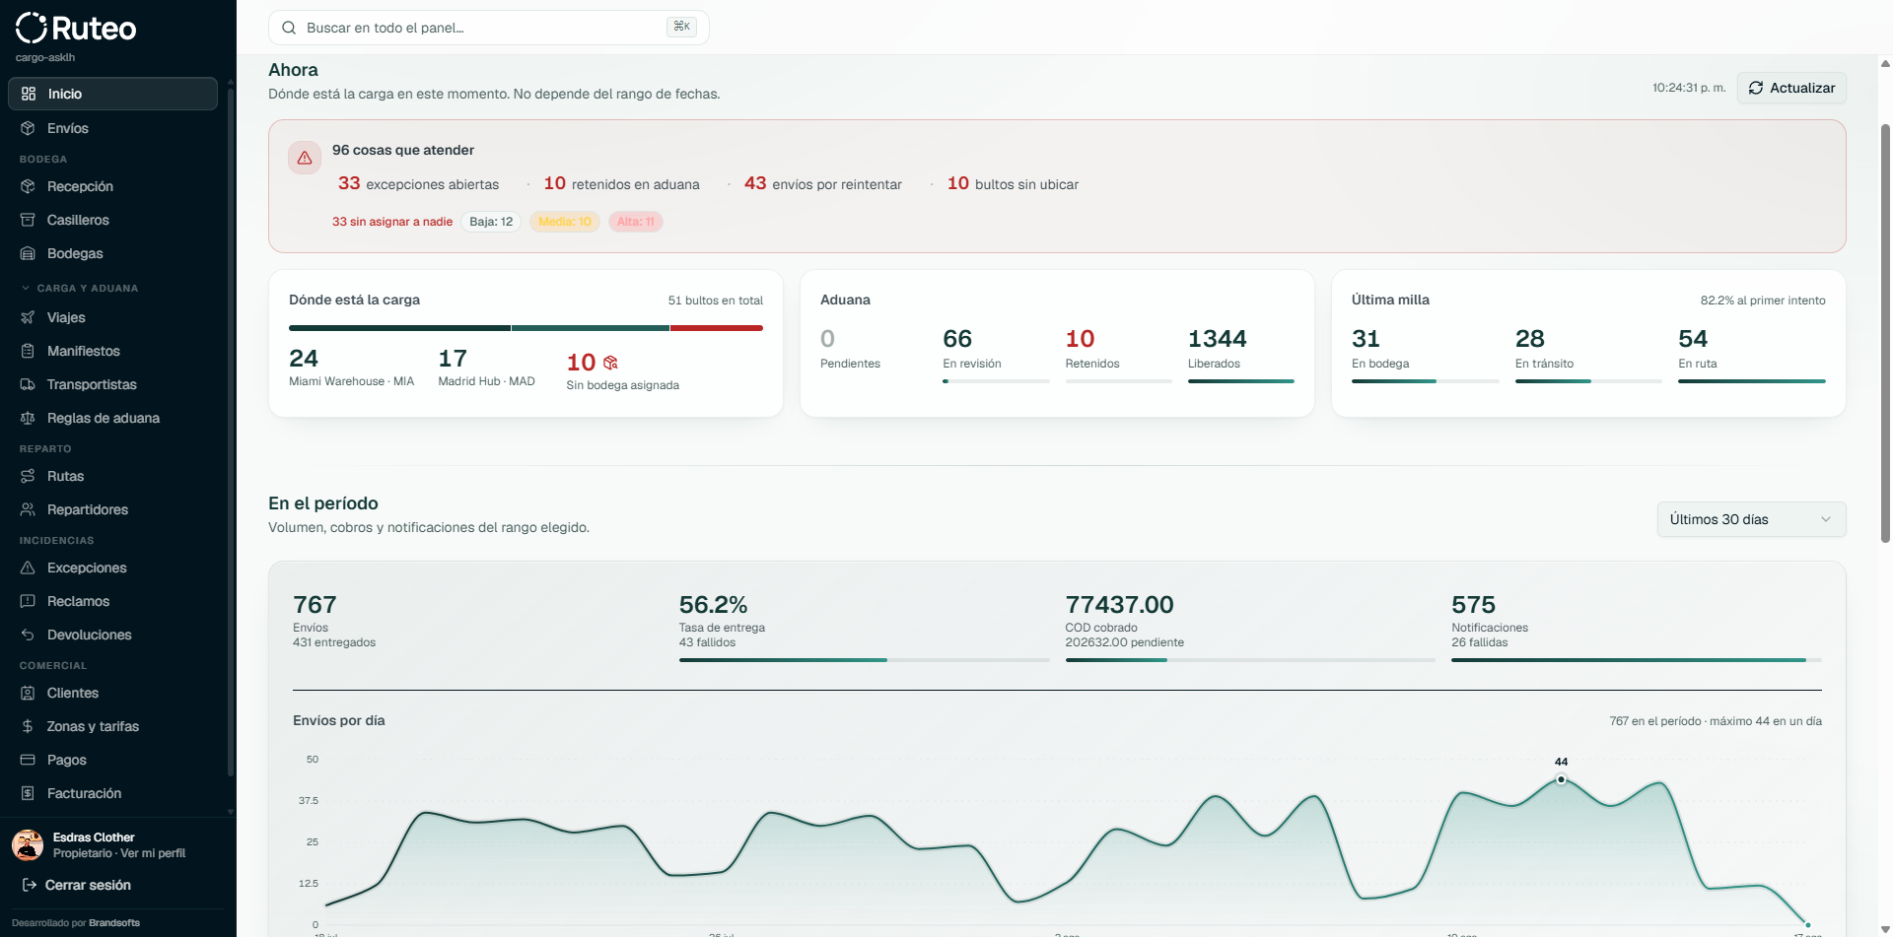1893x937 pixels.
Task: Click the Tasa de entrega progress bar
Action: click(x=864, y=660)
